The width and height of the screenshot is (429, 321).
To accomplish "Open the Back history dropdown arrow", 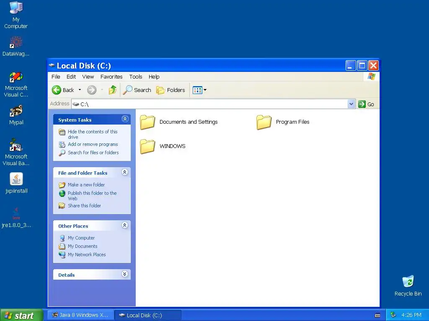I will click(80, 90).
